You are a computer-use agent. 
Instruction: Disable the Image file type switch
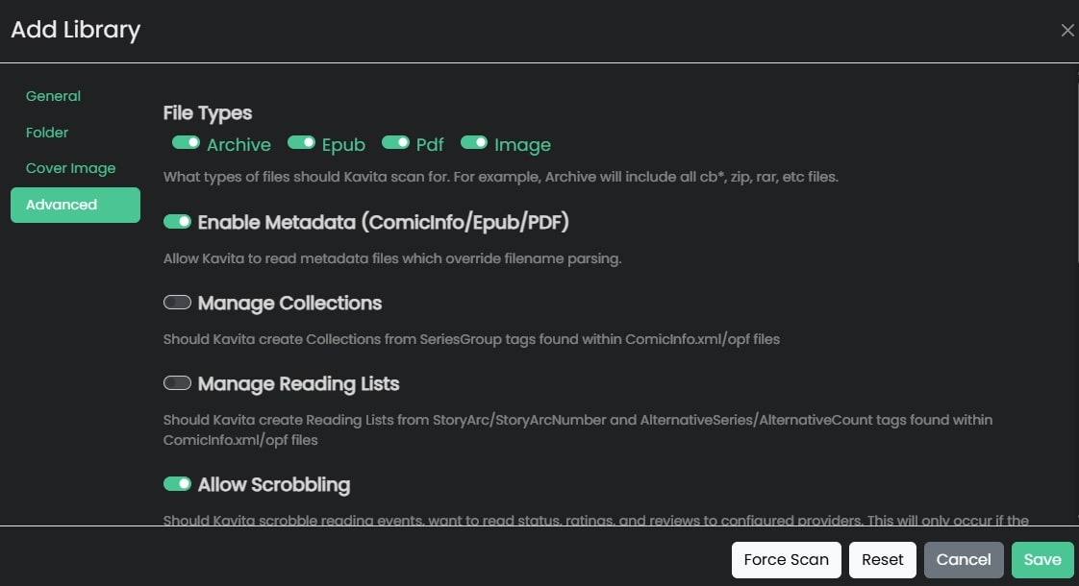coord(474,143)
